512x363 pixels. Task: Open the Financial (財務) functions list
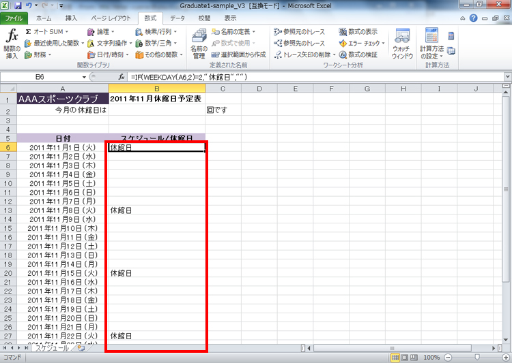tap(38, 54)
